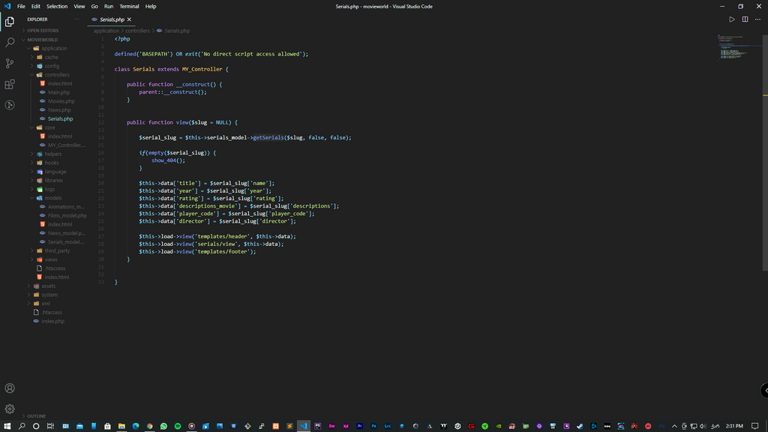Screen dimensions: 768x432
Task: Collapse the MOVIEWORLD workspace section
Action: click(43, 40)
